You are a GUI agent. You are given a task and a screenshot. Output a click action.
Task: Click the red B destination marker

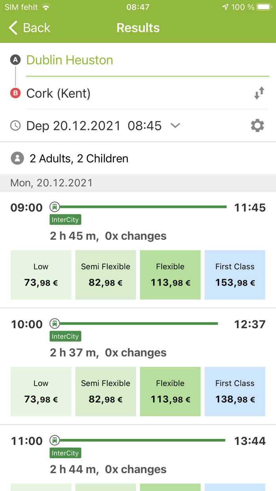(x=15, y=94)
